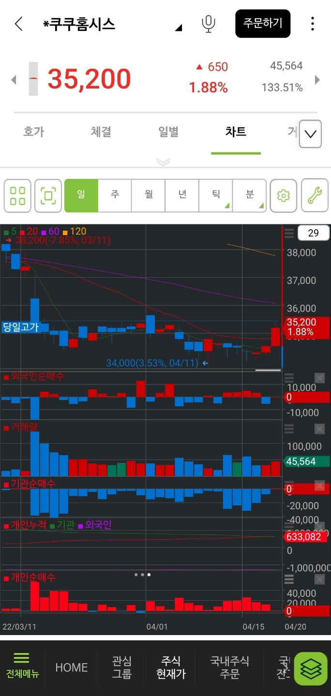This screenshot has height=696, width=331.
Task: Expand the double-chevron panel handle
Action: tap(164, 162)
